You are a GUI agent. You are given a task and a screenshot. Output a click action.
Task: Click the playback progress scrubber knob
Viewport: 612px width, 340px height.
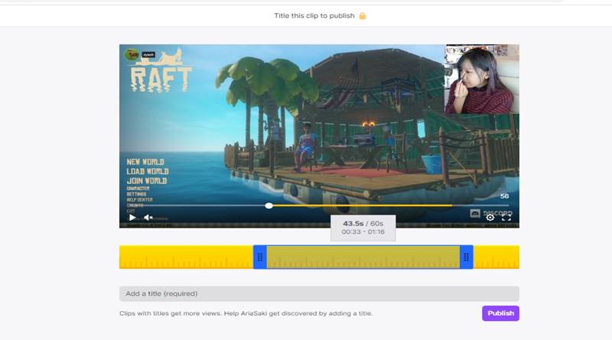pyautogui.click(x=269, y=206)
